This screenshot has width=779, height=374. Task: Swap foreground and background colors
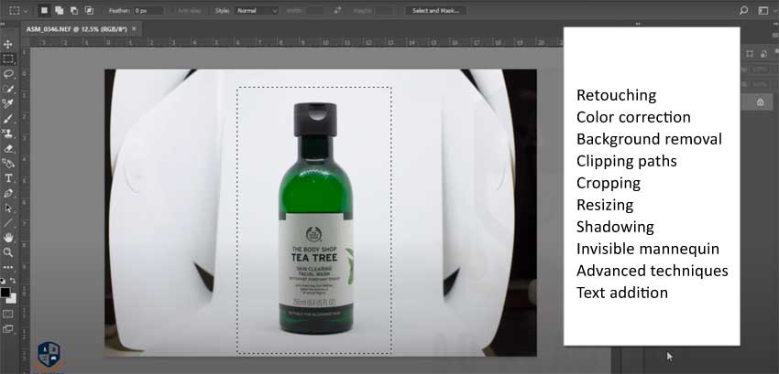(x=13, y=281)
